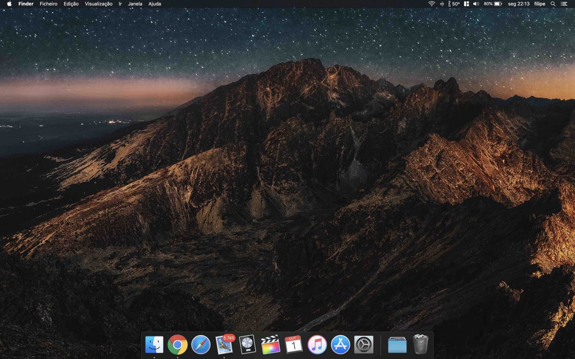Open the Wi-Fi status menu
This screenshot has height=359, width=575.
click(431, 4)
